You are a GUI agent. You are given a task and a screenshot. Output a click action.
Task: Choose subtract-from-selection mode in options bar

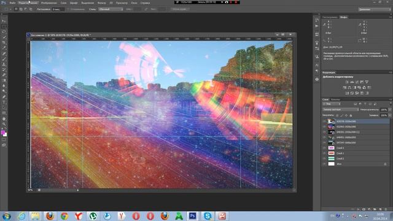(26, 9)
